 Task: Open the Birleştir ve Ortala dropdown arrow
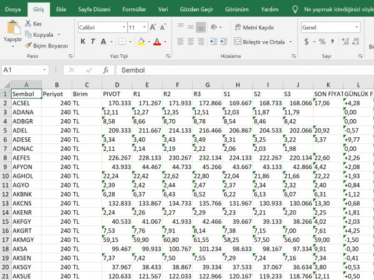tap(290, 42)
